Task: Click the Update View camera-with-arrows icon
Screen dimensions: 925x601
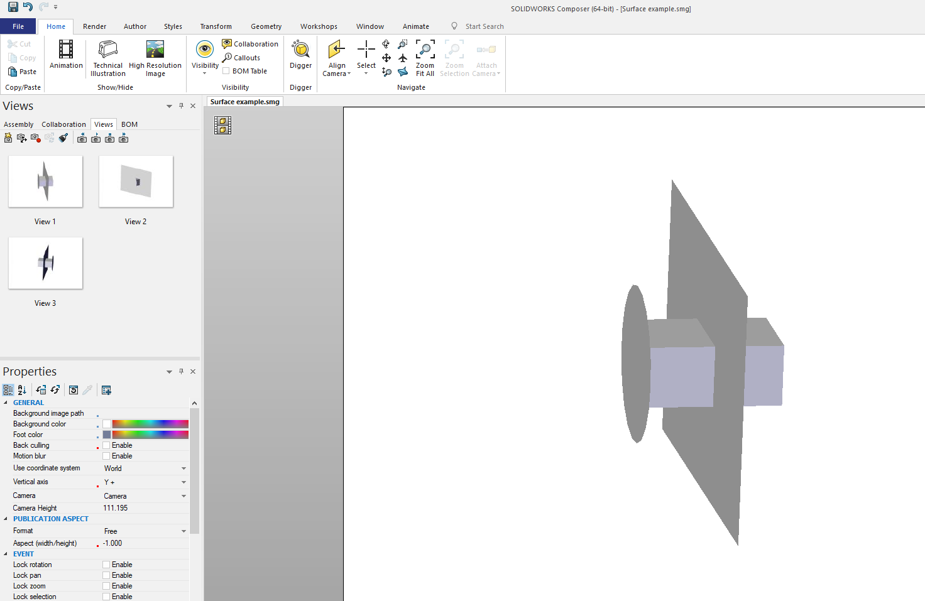Action: click(22, 138)
